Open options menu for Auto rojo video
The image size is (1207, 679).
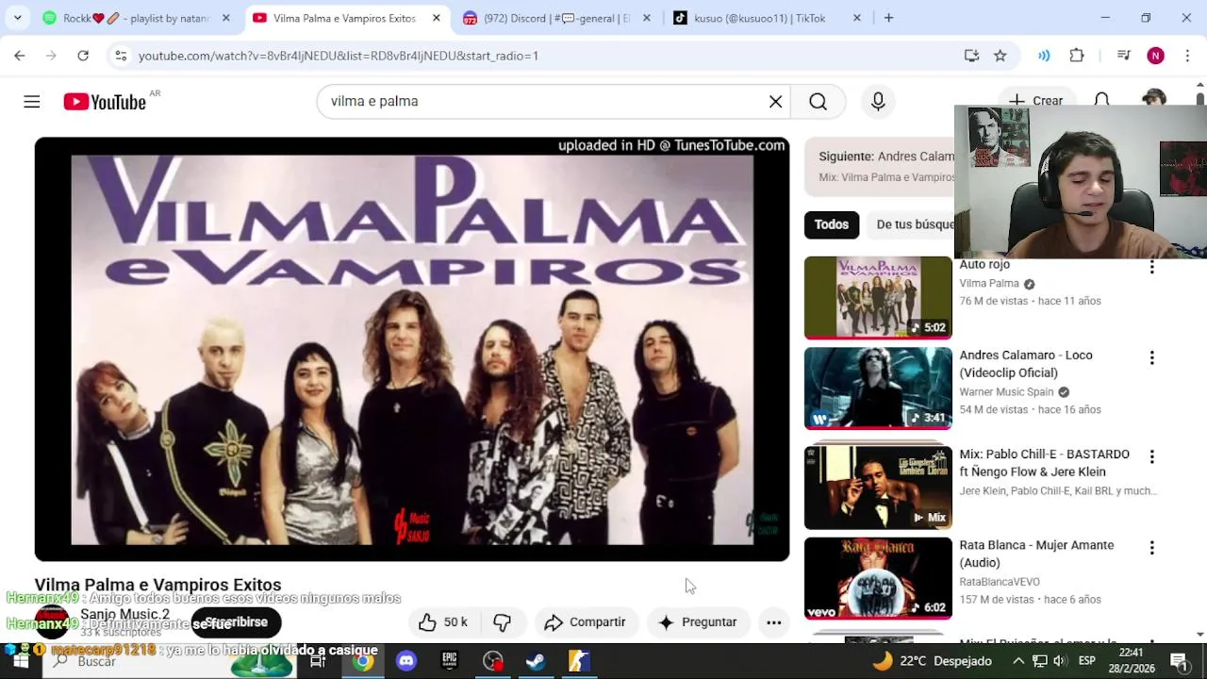pyautogui.click(x=1151, y=267)
